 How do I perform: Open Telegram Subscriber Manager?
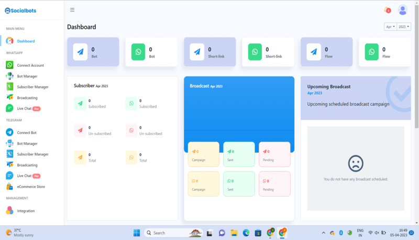pos(33,154)
